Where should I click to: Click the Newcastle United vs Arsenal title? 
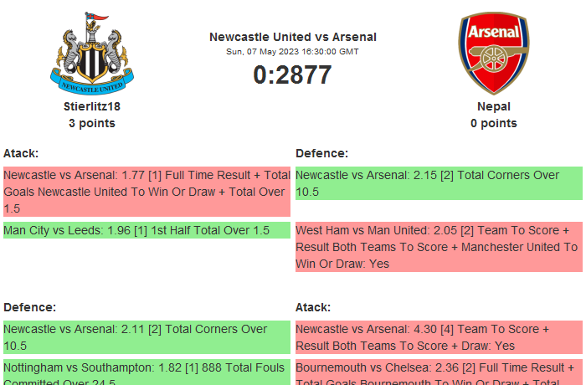pos(293,37)
